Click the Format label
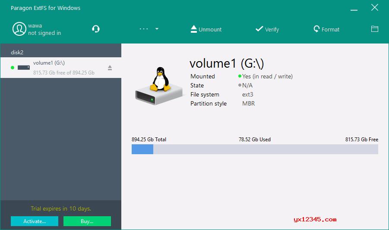The width and height of the screenshot is (389, 230). tap(330, 29)
